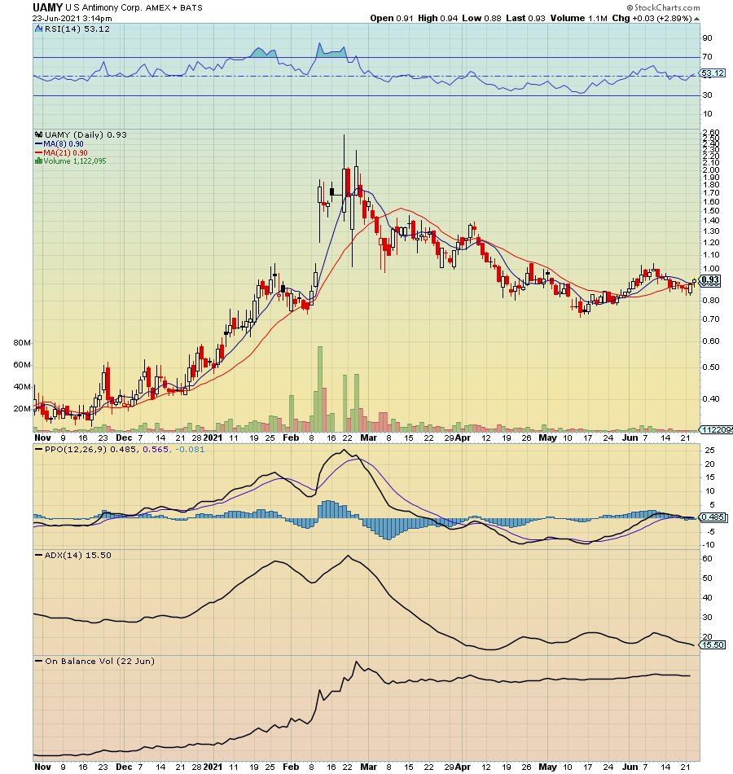Click the company name U S Antimony Corp.
Image resolution: width=733 pixels, height=774 pixels.
click(x=103, y=8)
